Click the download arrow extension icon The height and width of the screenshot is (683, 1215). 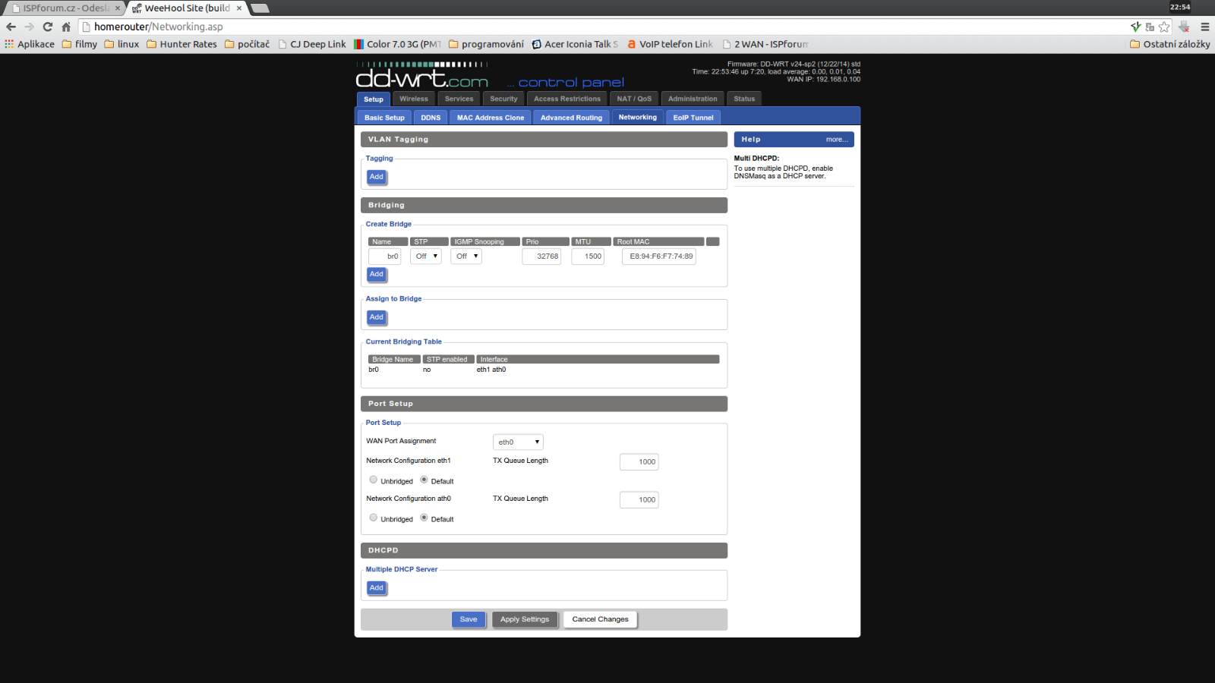pos(1184,27)
